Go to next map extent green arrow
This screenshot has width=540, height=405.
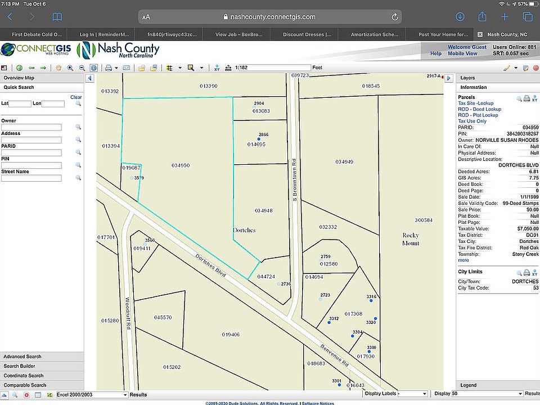[x=43, y=68]
